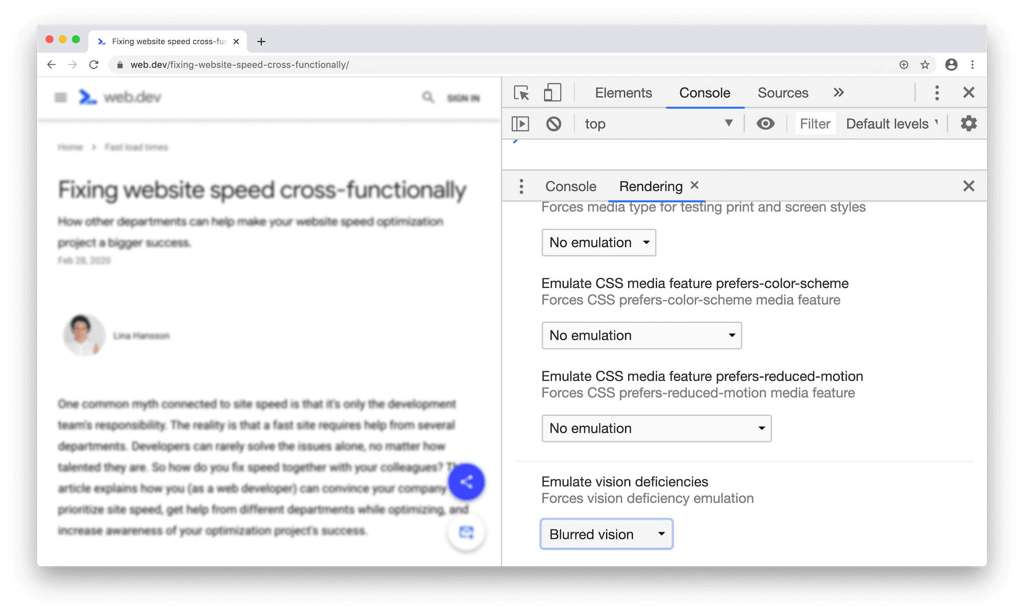Screen dimensions: 1024x615
Task: Open No emulation for prefers-color-scheme
Action: (641, 335)
